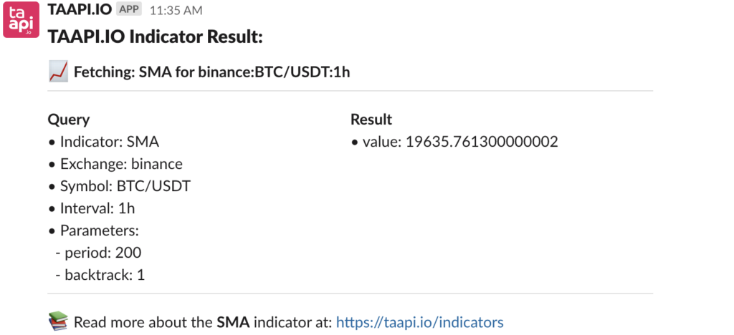
Task: Click the Symbol: BTC/USDT line
Action: tap(120, 186)
